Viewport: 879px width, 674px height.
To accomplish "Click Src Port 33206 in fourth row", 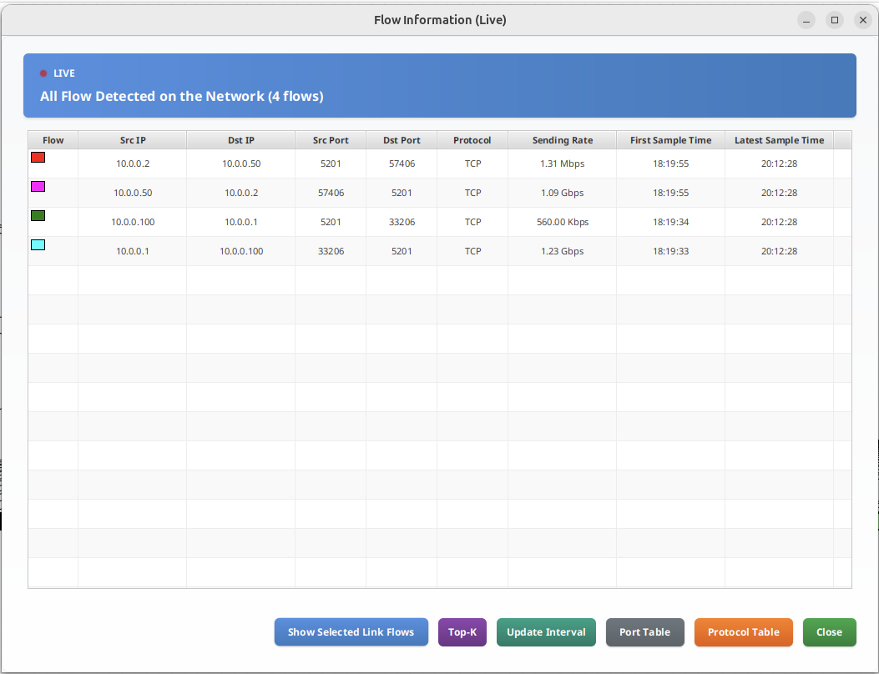I will pyautogui.click(x=331, y=251).
